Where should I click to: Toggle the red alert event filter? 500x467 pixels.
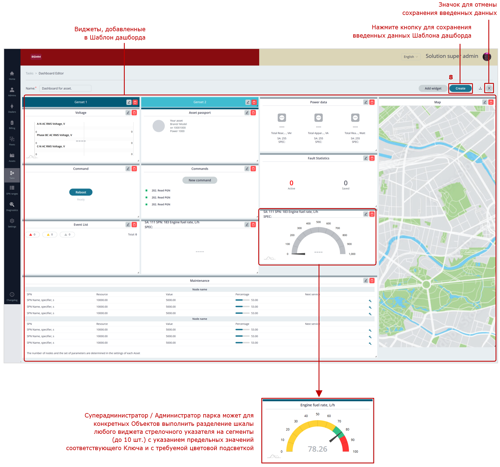(x=33, y=235)
